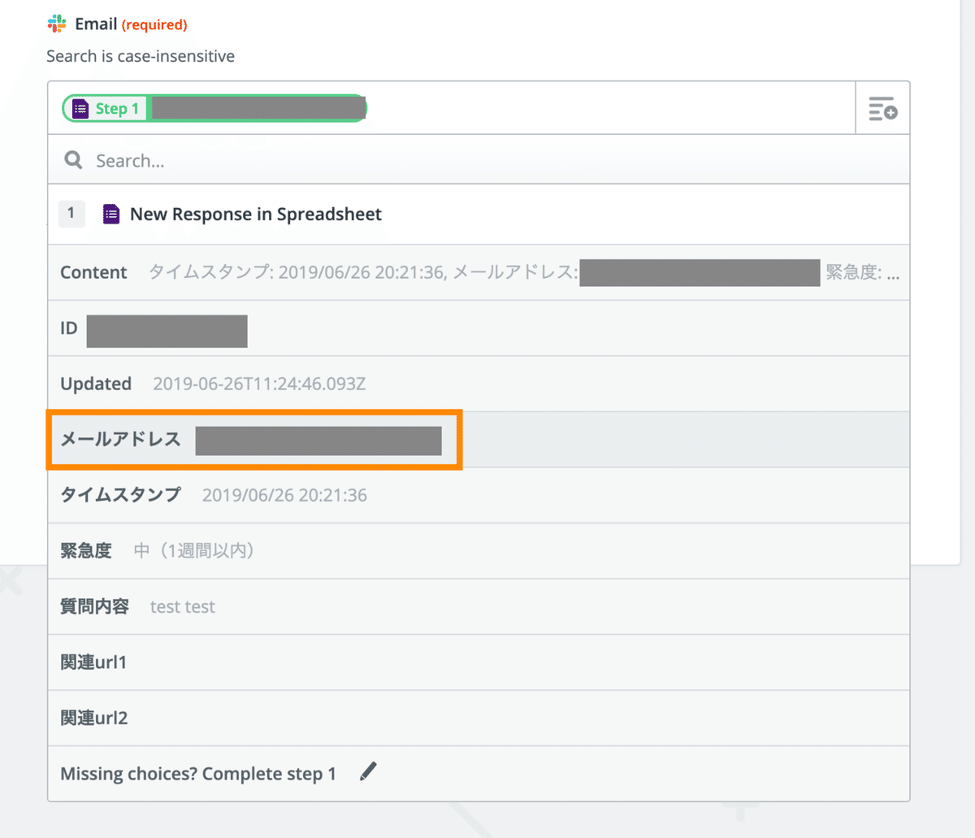Click the magnifier search icon
The height and width of the screenshot is (838, 975).
[73, 160]
